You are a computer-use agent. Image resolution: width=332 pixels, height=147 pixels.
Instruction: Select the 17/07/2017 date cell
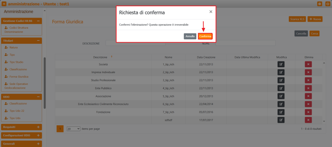(x=206, y=120)
